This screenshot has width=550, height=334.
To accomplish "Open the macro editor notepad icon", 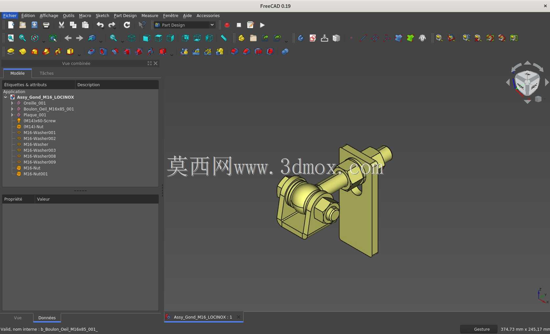I will 251,25.
